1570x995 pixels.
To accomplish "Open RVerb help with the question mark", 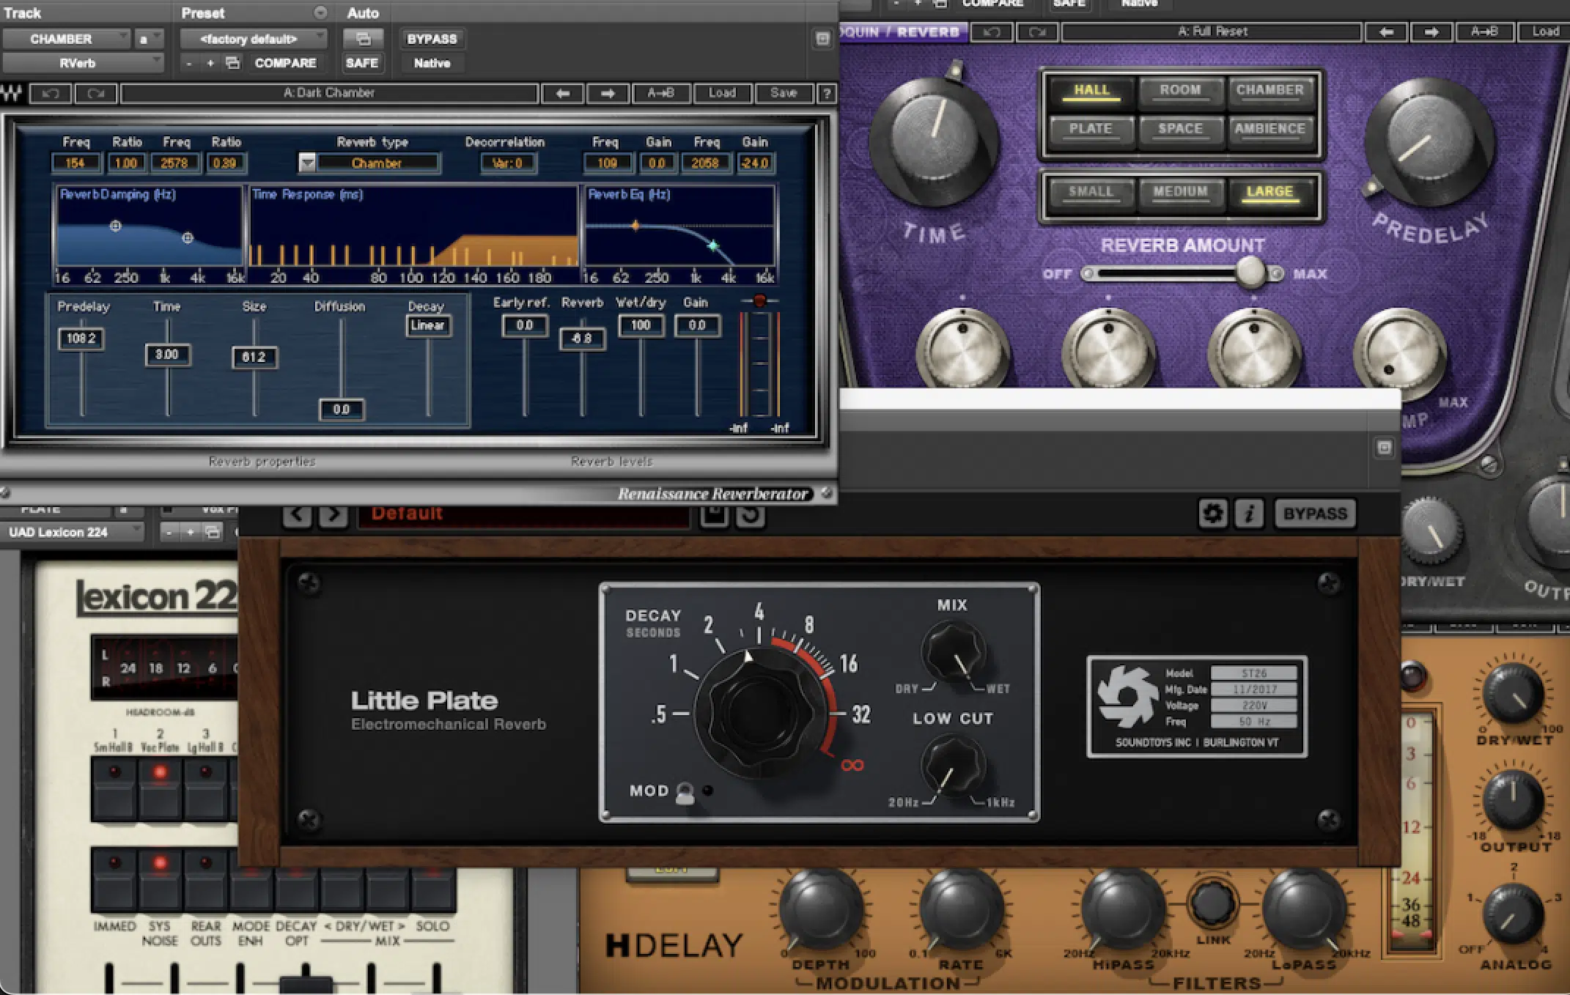I will coord(827,93).
